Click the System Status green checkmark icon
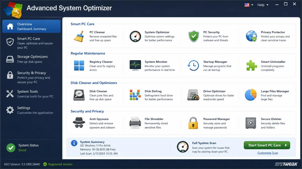 (11, 148)
